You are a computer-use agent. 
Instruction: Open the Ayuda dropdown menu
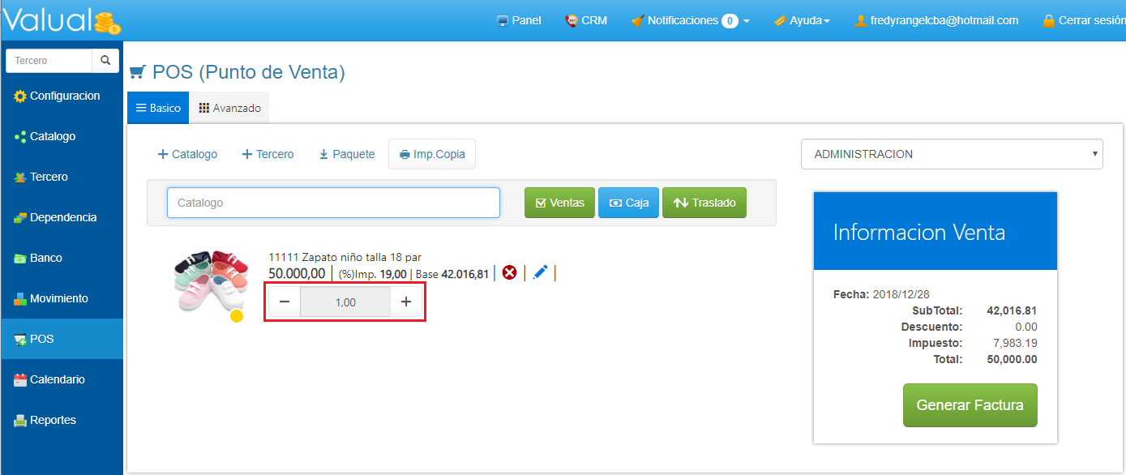[802, 20]
